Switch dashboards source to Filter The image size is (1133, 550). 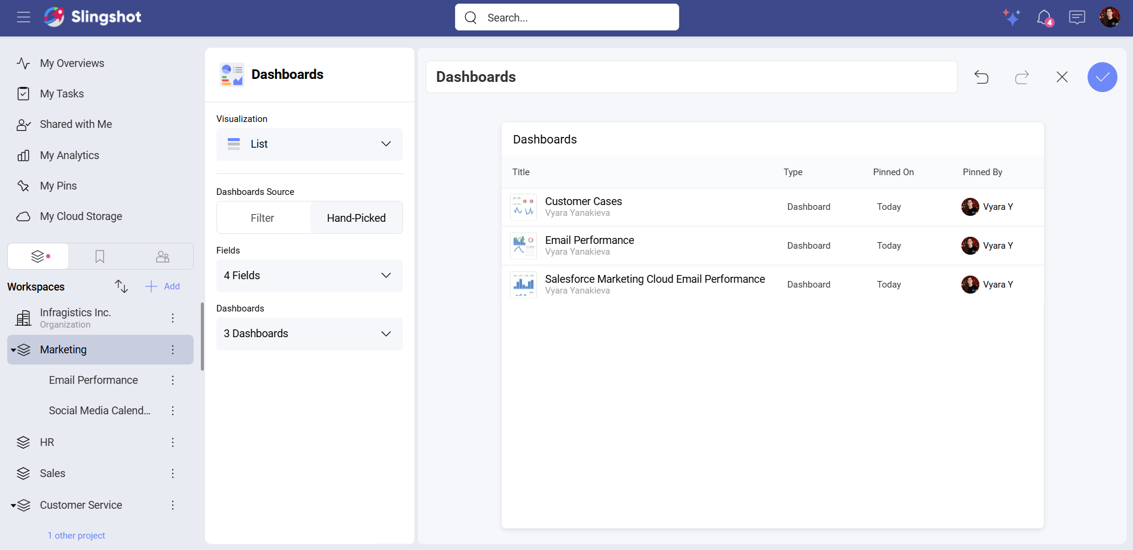pyautogui.click(x=263, y=218)
